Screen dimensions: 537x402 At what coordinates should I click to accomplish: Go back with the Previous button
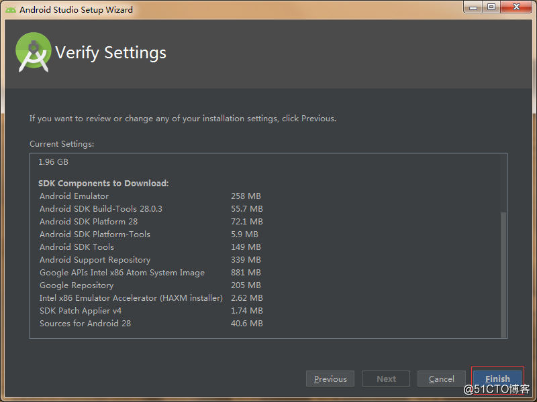click(330, 379)
